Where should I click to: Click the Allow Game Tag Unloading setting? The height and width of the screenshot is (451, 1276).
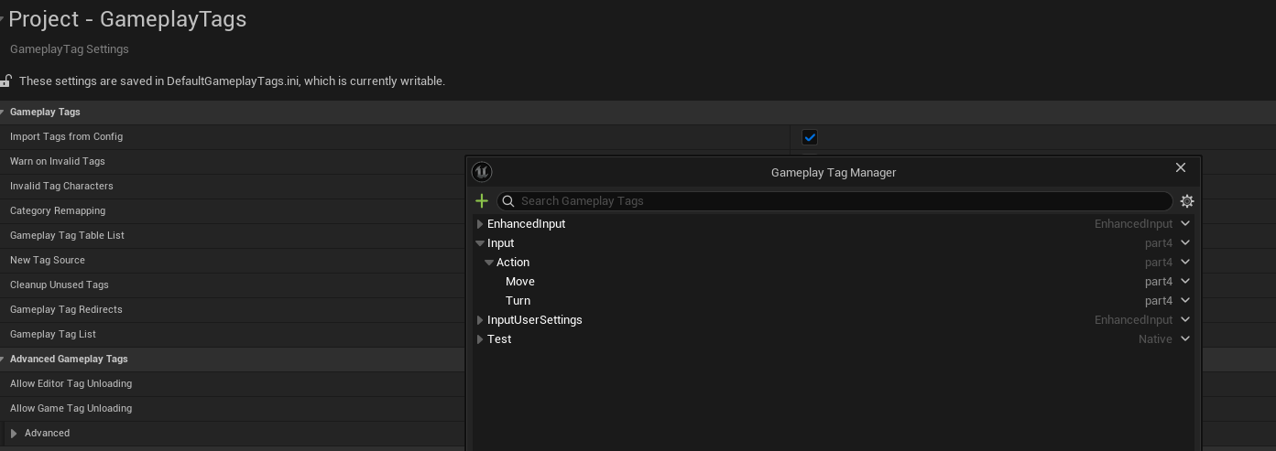(x=71, y=409)
